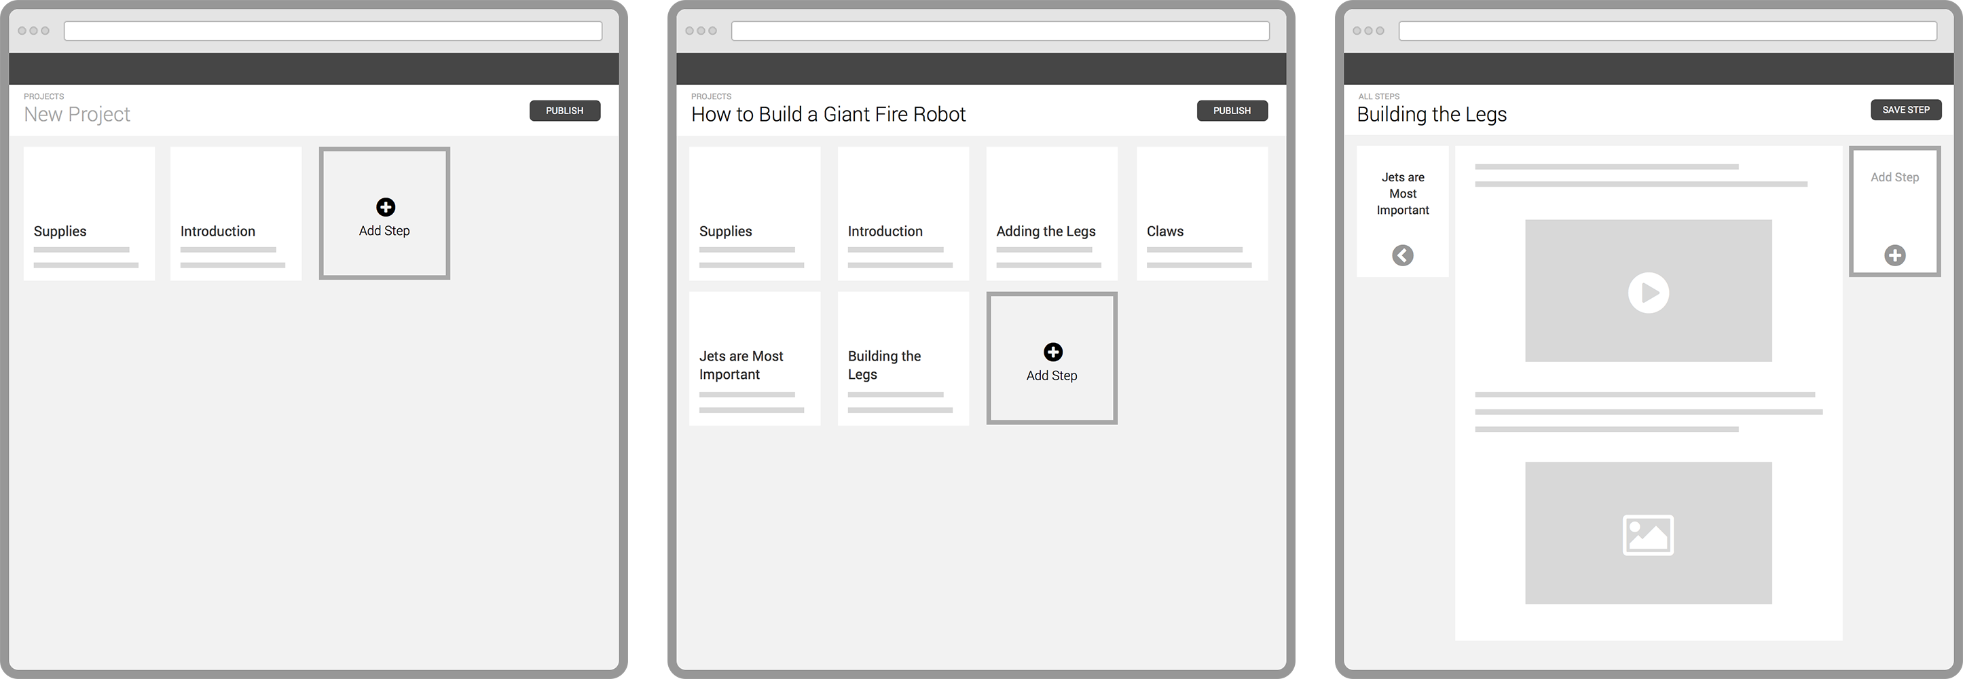Viewport: 1963px width, 679px height.
Task: Click the plus icon in Giant Fire Robot window
Action: point(1053,352)
